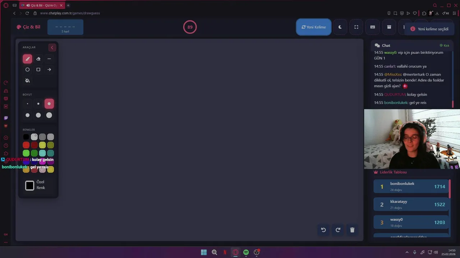460x258 pixels.
Task: Pick the dark gray color swatch
Action: (x=42, y=137)
